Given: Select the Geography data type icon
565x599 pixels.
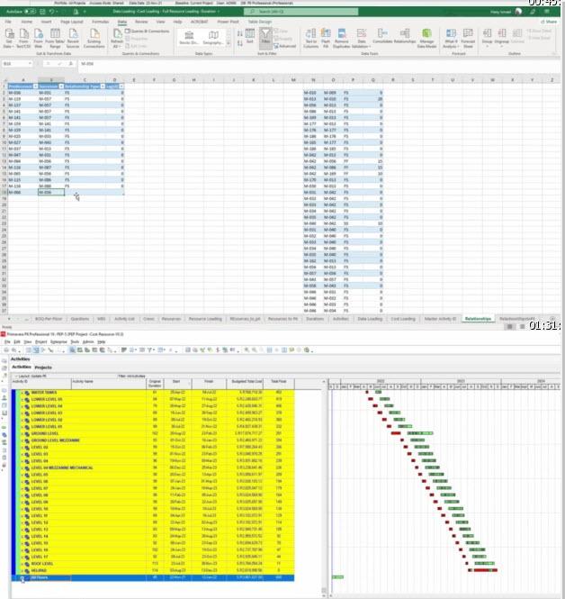Looking at the screenshot, I should tap(213, 38).
